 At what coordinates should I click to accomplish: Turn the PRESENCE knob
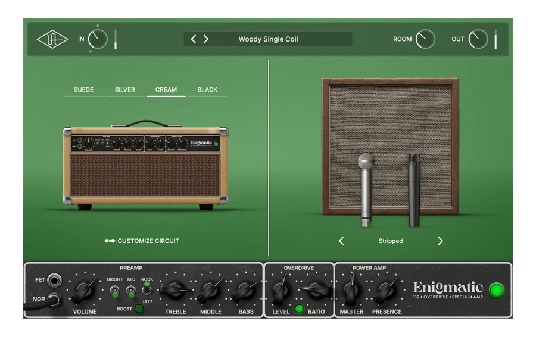pos(387,291)
